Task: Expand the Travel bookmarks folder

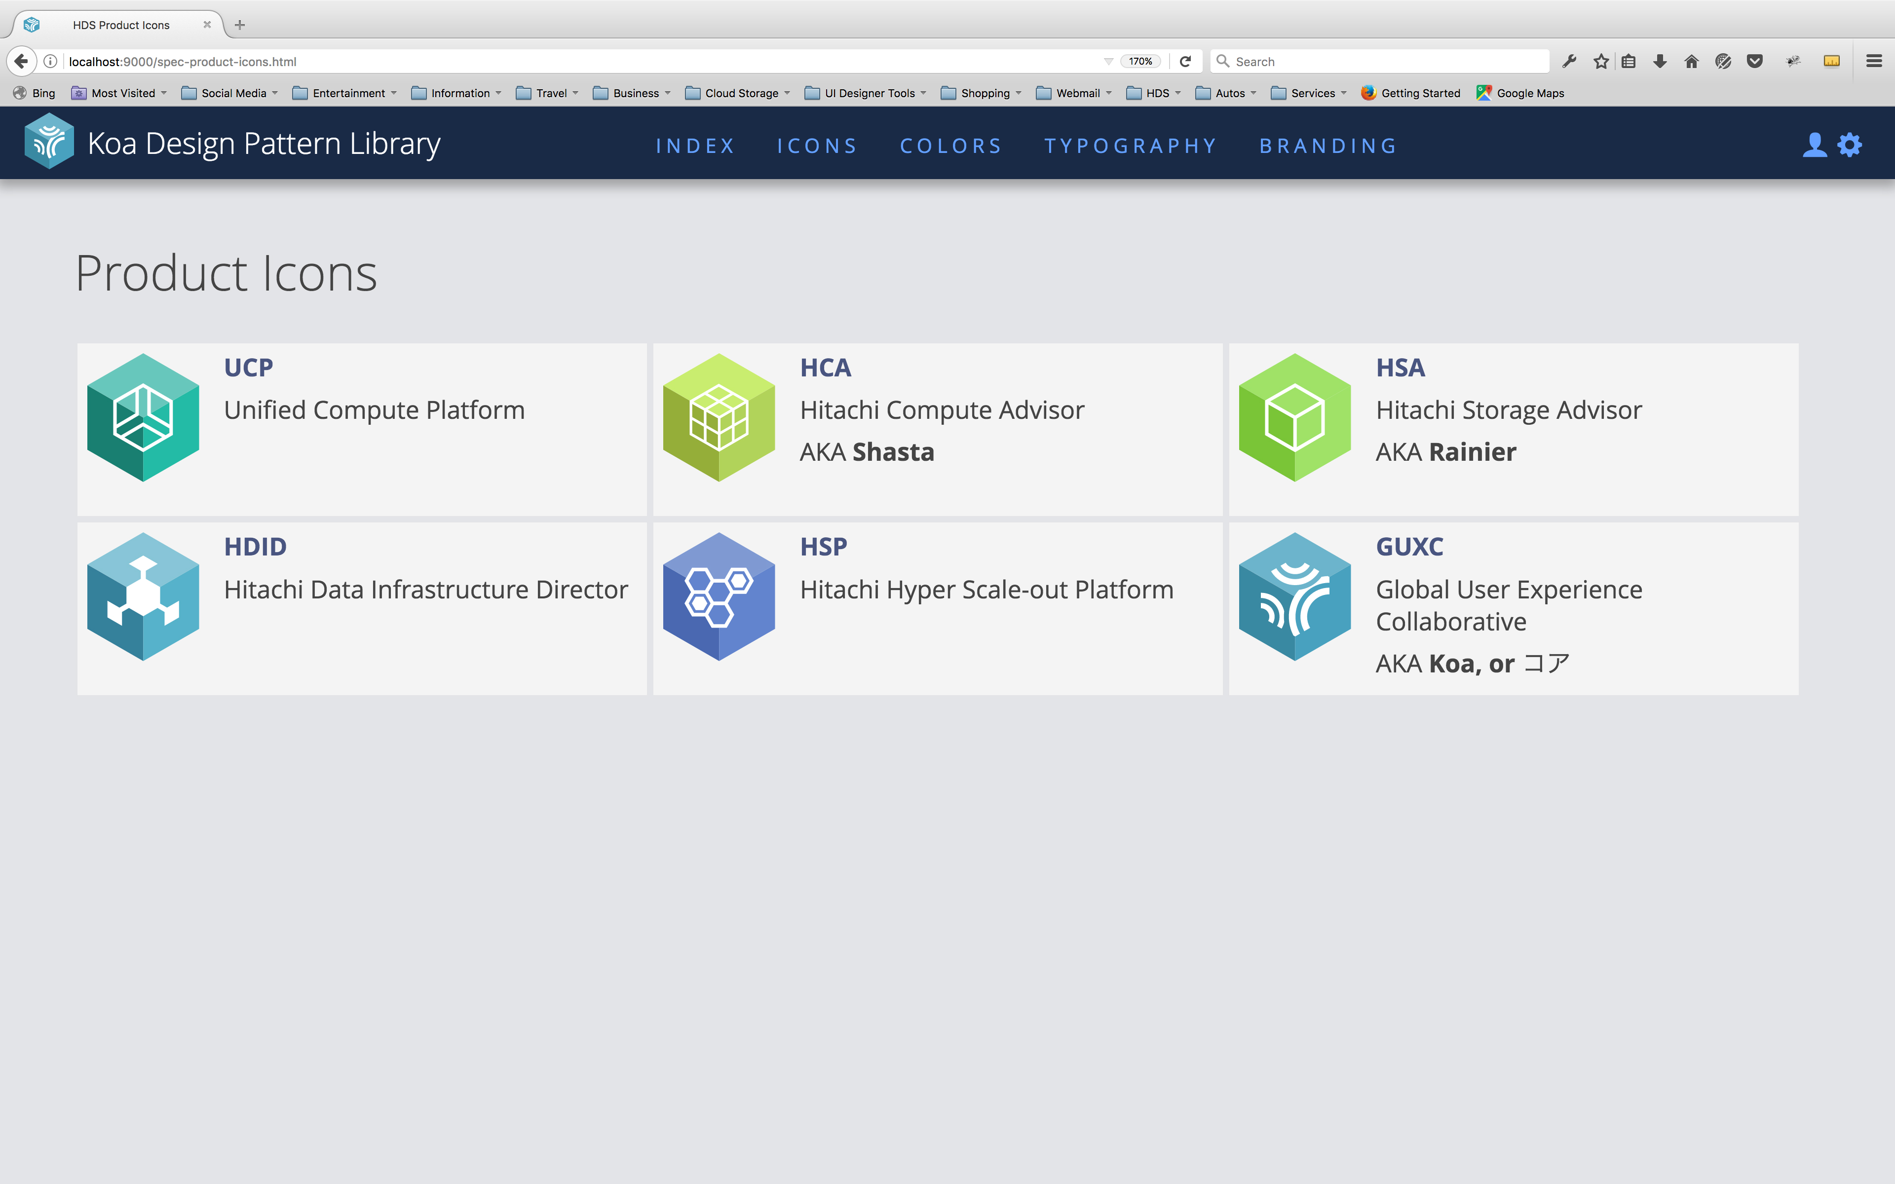Action: point(547,93)
